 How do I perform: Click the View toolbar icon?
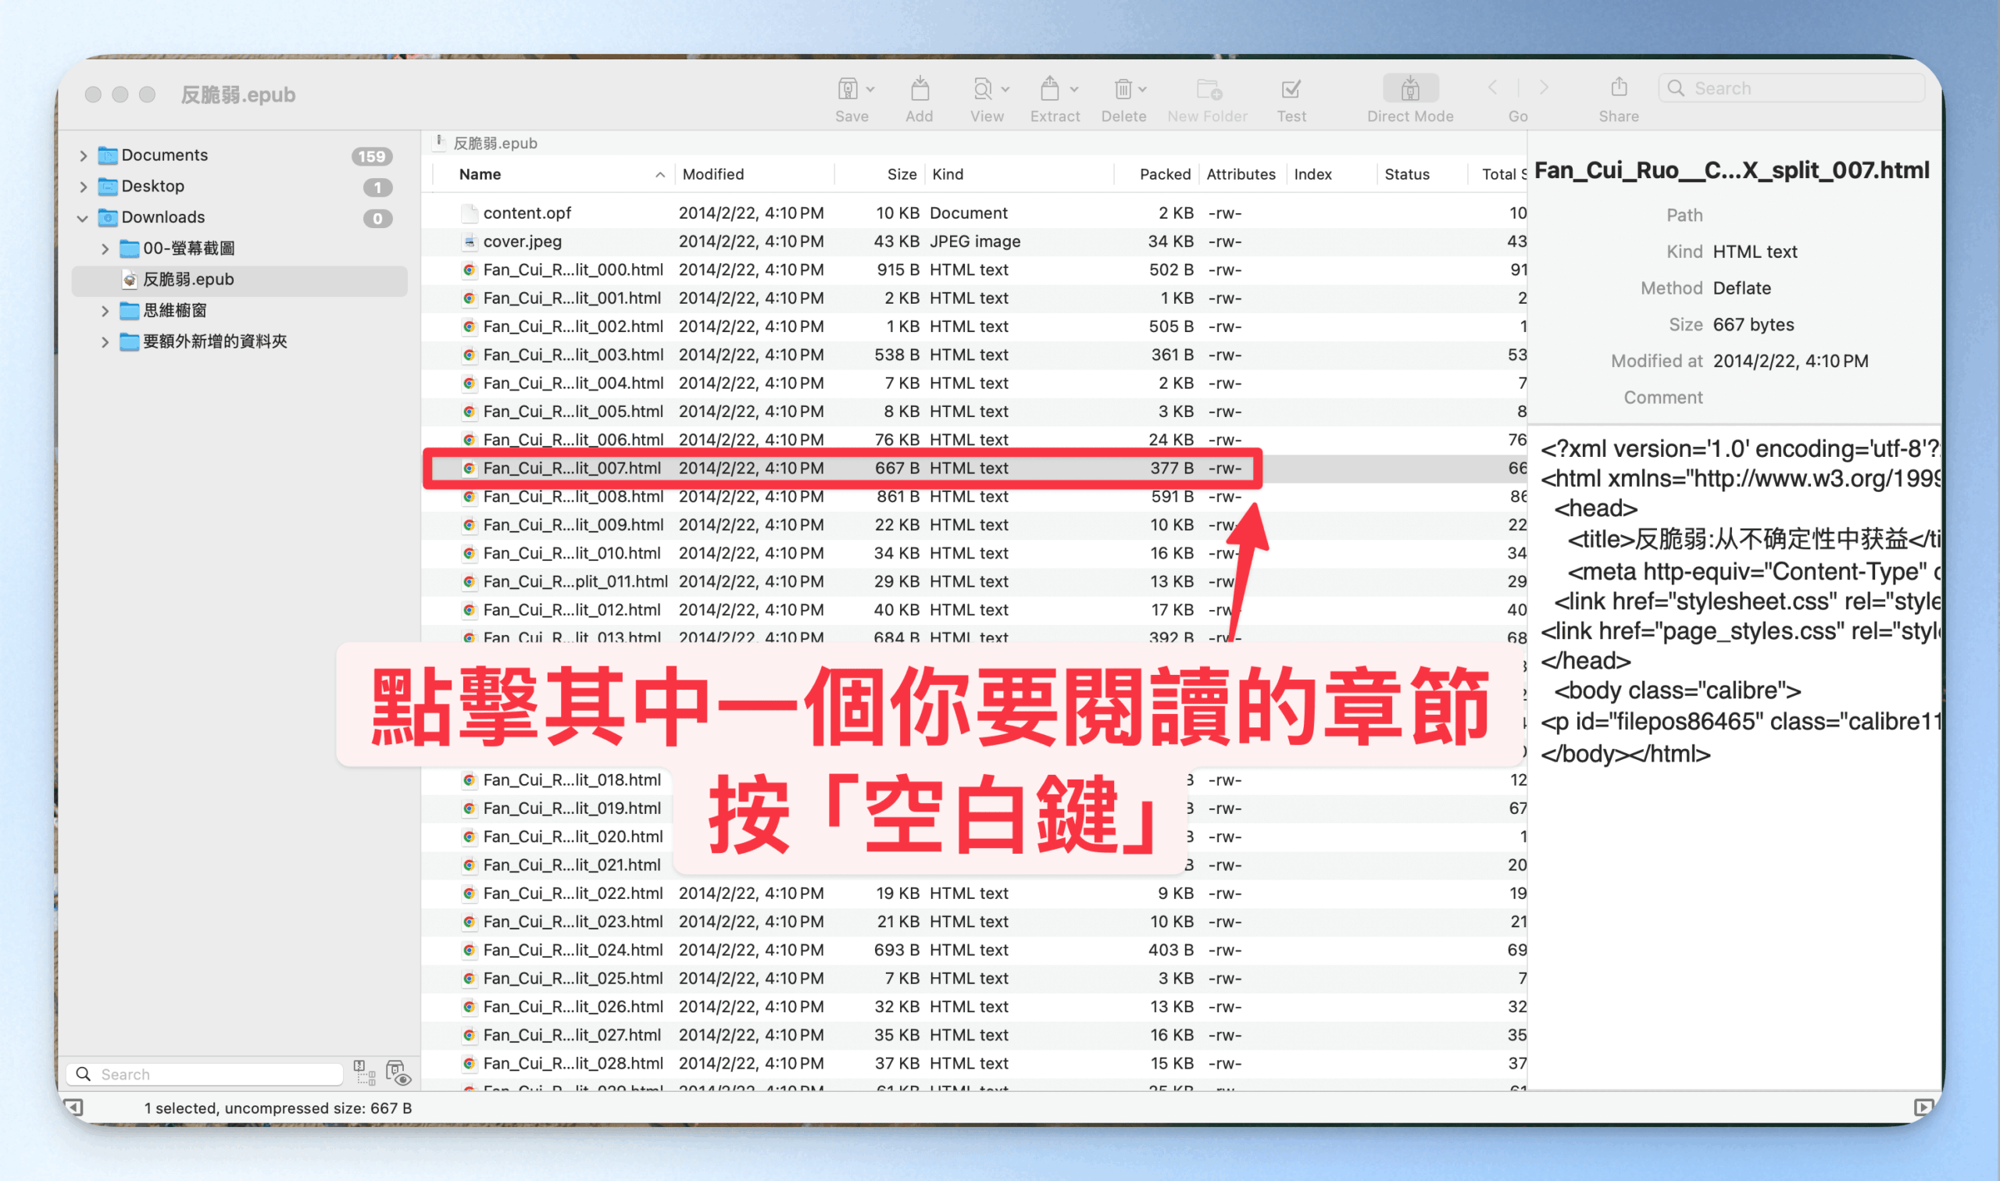coord(983,89)
